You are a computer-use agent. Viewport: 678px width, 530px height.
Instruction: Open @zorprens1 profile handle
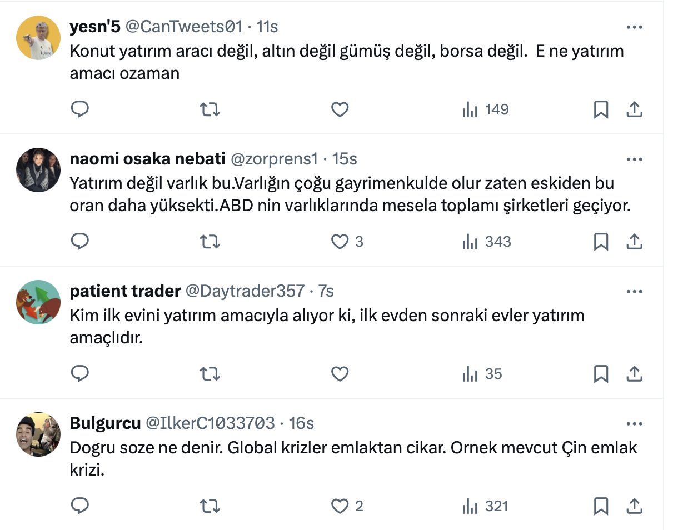click(x=274, y=159)
